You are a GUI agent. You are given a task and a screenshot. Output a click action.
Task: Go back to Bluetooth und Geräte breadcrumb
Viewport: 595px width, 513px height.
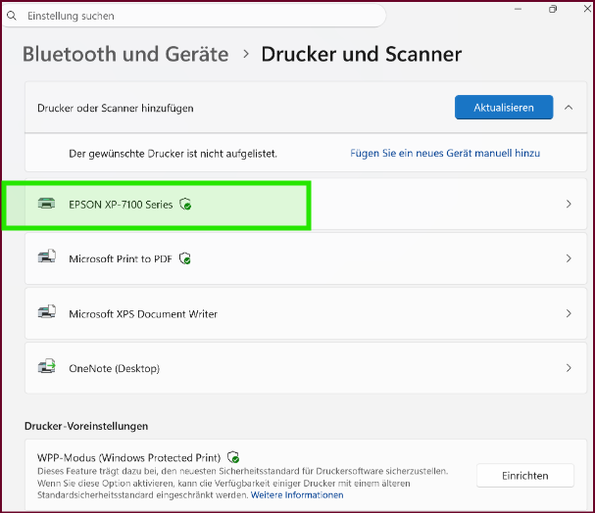(x=125, y=54)
